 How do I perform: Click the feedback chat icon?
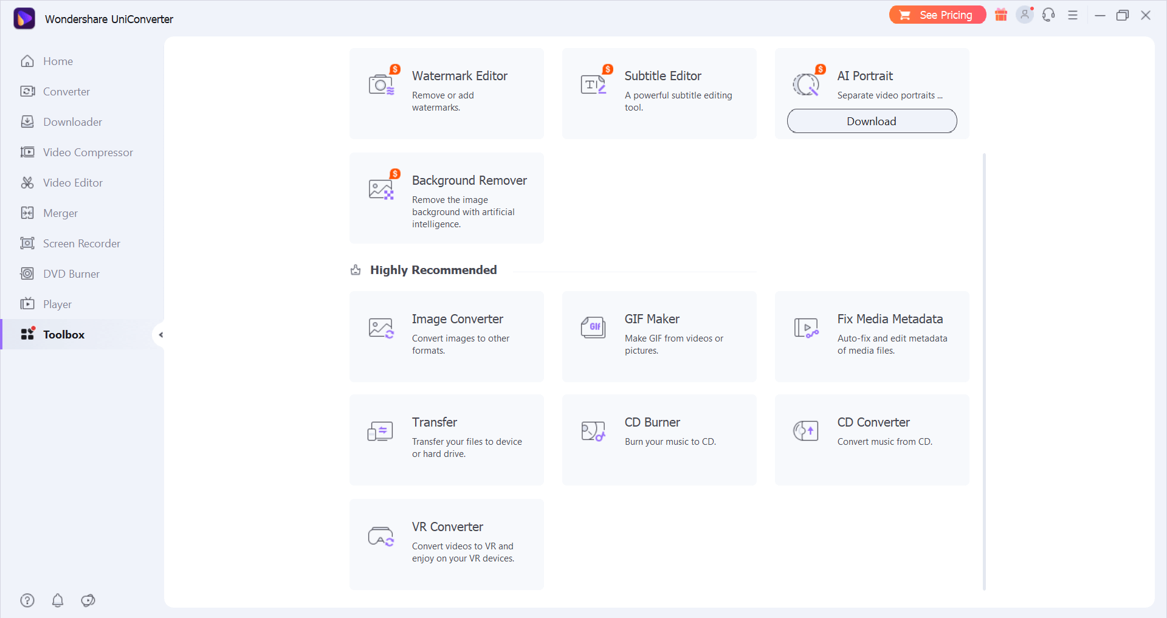(88, 600)
